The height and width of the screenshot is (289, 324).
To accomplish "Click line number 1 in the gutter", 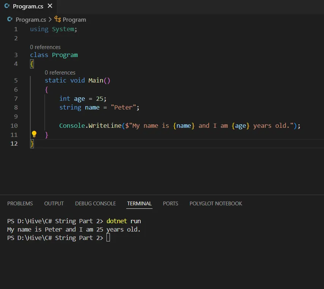I will click(16, 29).
